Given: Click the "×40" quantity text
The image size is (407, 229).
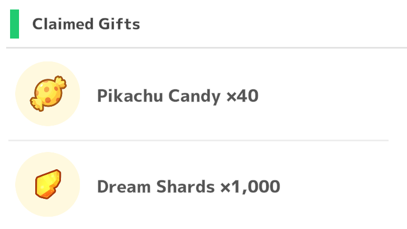Looking at the screenshot, I should (243, 96).
